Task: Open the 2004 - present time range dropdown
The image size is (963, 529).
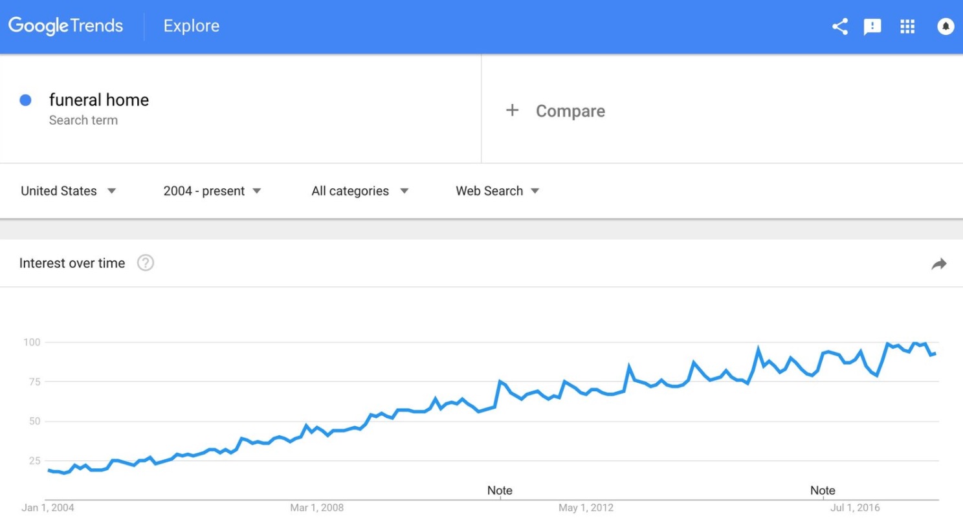Action: tap(212, 191)
